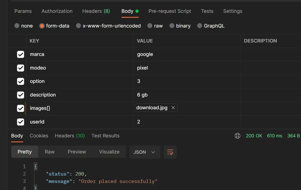This screenshot has width=301, height=190.
Task: Open the Pre-request Script tab
Action: [x=170, y=11]
